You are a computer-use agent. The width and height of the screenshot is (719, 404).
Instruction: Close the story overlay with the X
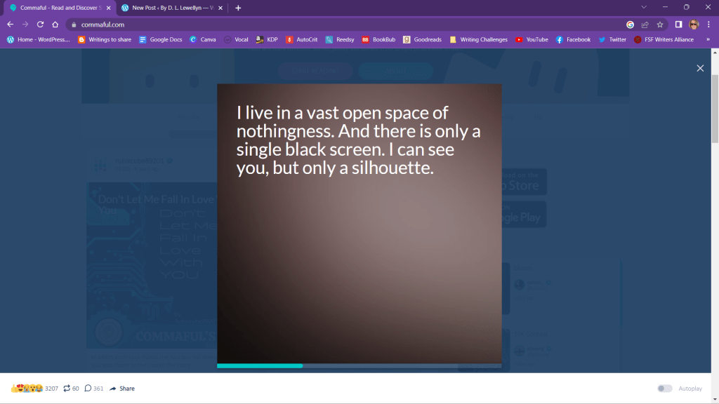point(699,68)
